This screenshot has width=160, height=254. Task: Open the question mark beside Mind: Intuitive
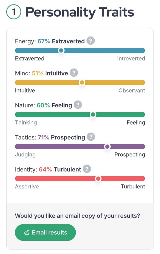pos(74,73)
